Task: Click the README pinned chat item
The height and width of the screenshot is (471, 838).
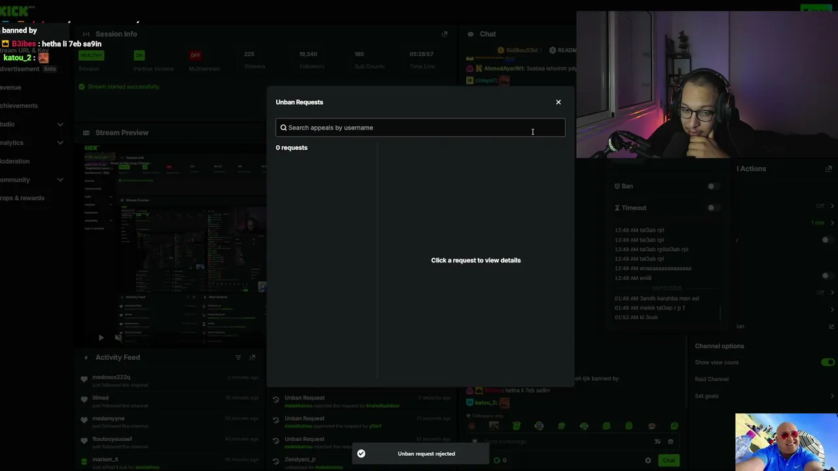Action: coord(563,50)
